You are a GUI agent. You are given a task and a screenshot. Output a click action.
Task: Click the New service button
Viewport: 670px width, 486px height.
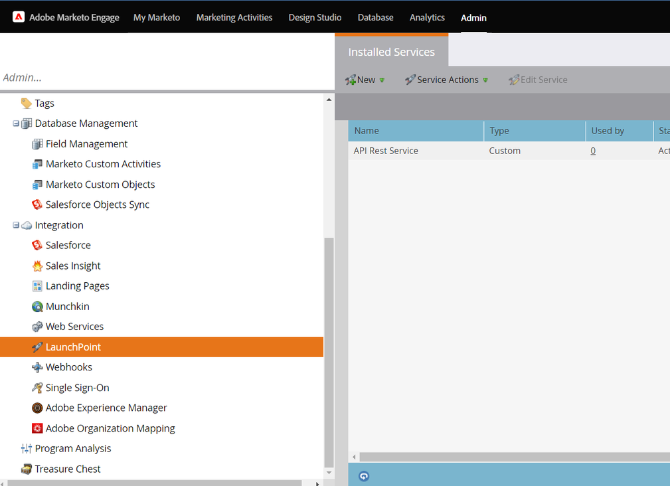pos(365,80)
